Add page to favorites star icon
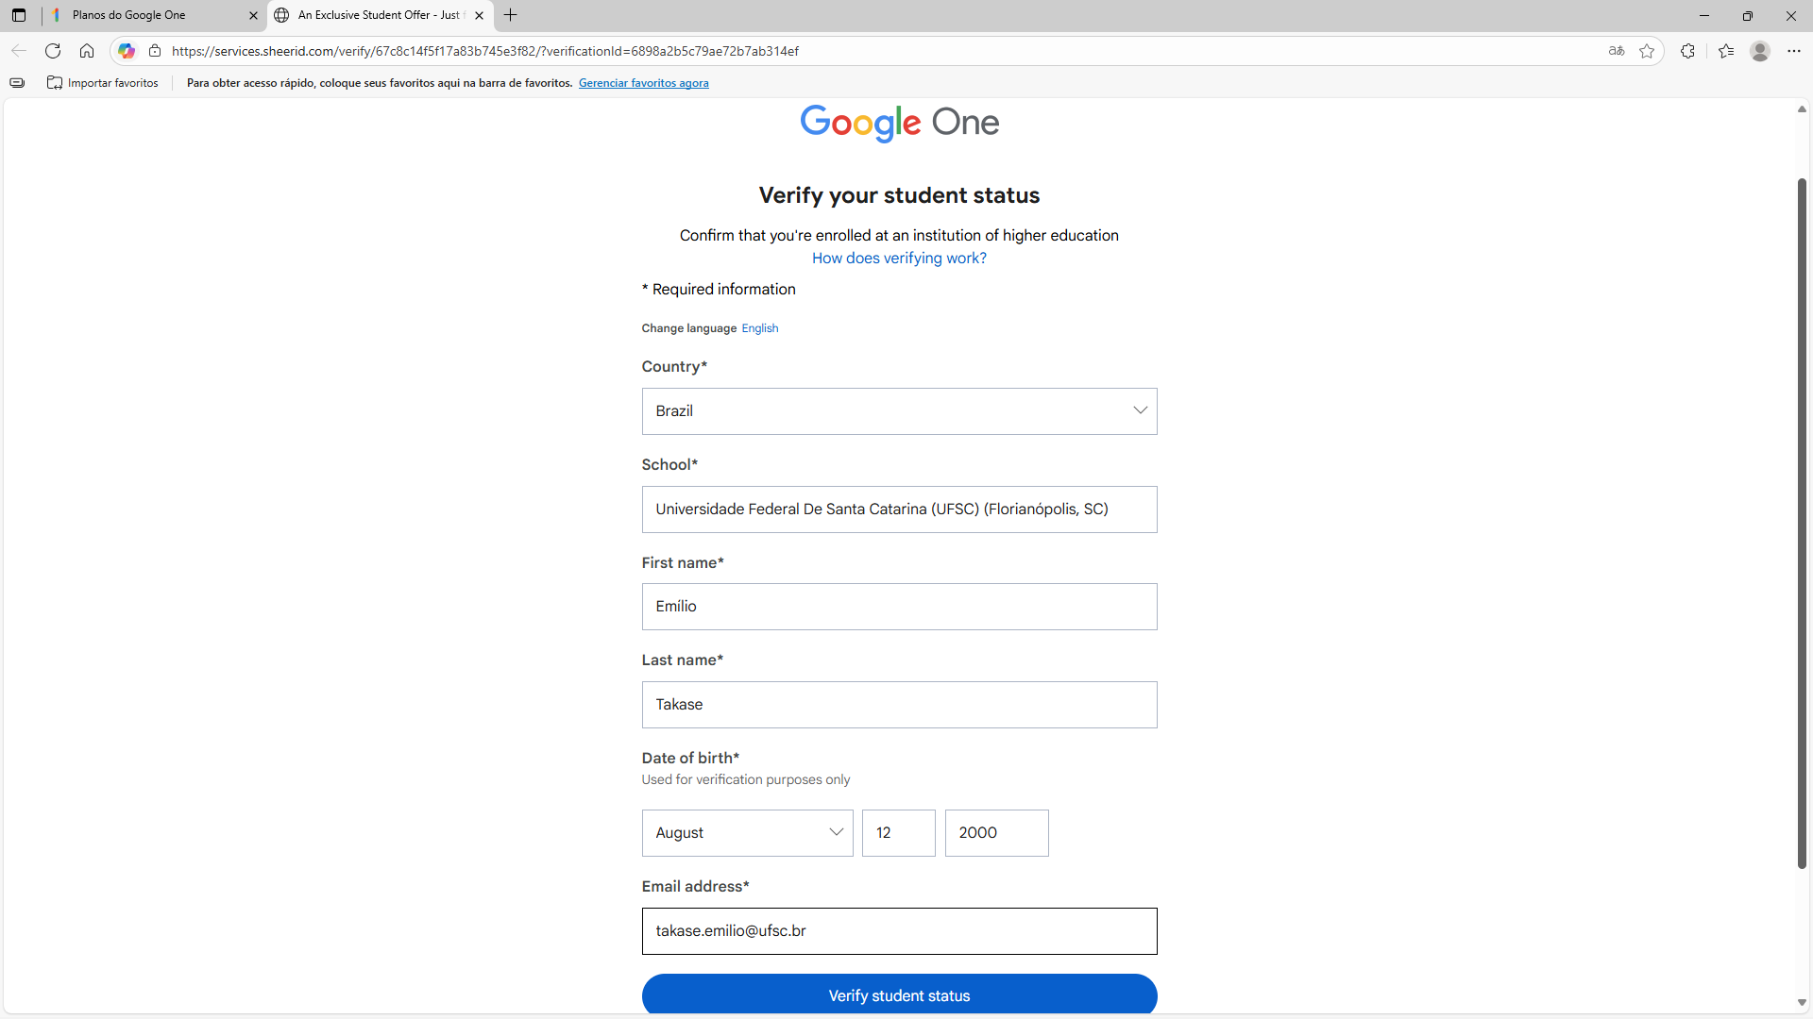The image size is (1813, 1019). pos(1647,51)
